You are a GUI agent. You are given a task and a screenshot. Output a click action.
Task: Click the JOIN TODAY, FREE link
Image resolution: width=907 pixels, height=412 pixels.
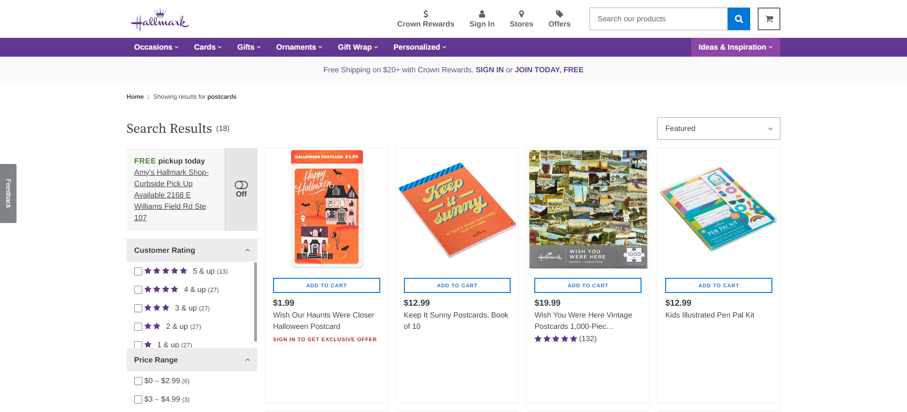point(549,70)
